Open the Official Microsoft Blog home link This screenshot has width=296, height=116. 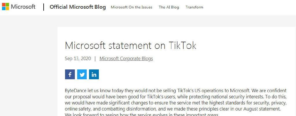[77, 7]
